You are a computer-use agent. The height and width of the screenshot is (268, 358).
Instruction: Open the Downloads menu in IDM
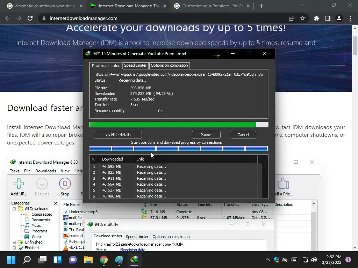point(45,171)
